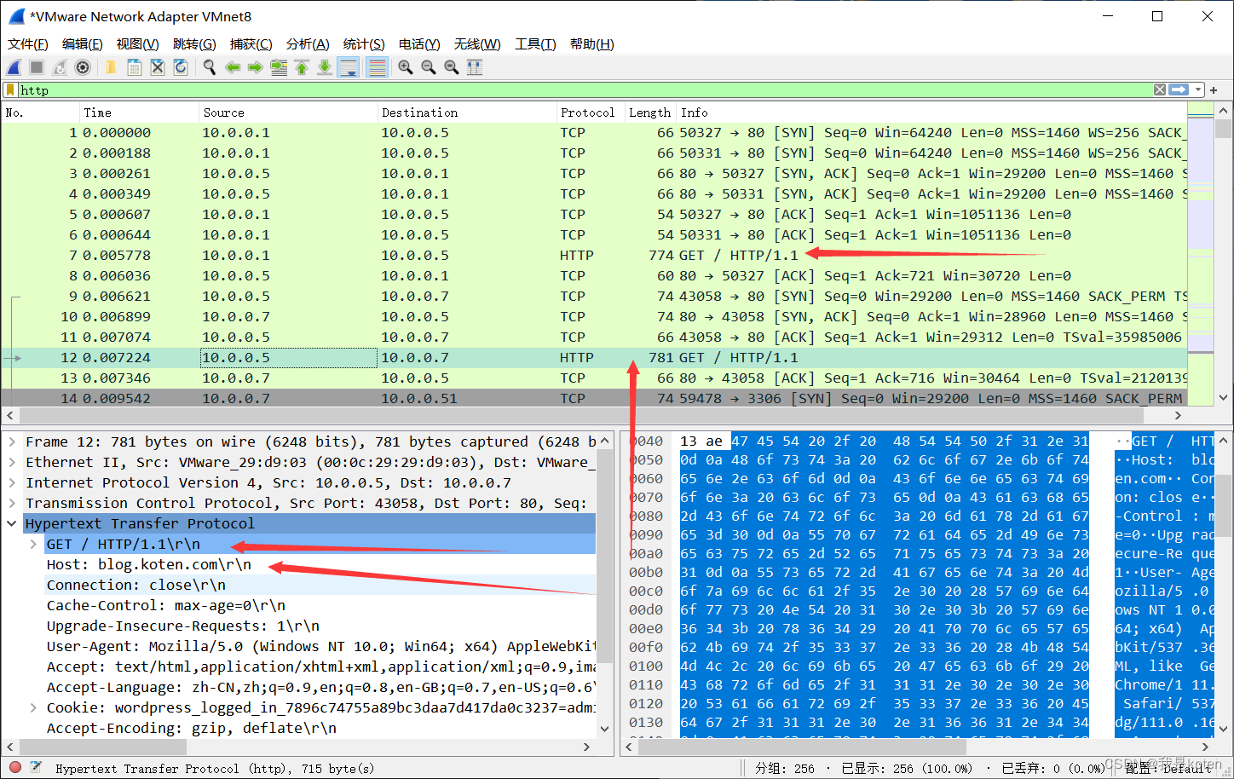Open the 分析(A) menu
The height and width of the screenshot is (779, 1234).
click(x=308, y=44)
